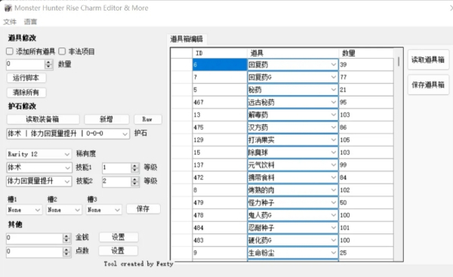
Task: Expand the 除臭球 item dropdown
Action: [333, 152]
